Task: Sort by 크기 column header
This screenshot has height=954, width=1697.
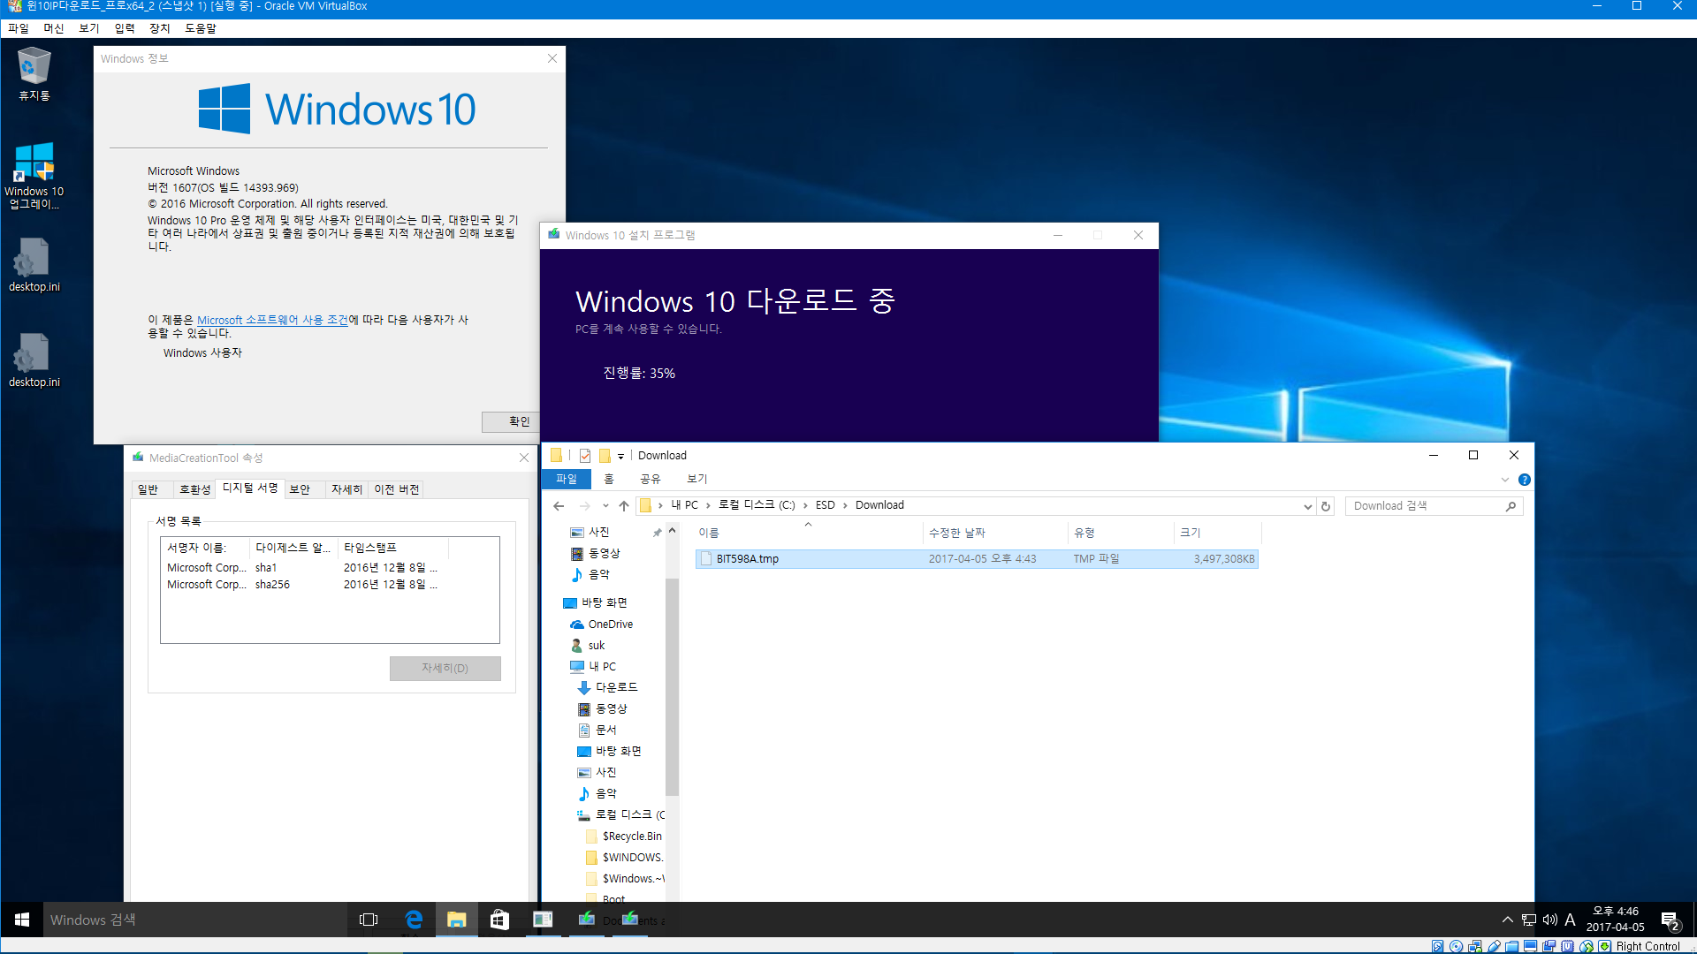Action: pos(1218,533)
